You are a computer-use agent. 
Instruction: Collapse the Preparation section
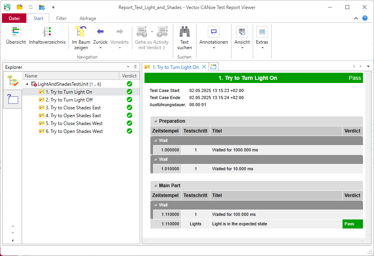[155, 121]
